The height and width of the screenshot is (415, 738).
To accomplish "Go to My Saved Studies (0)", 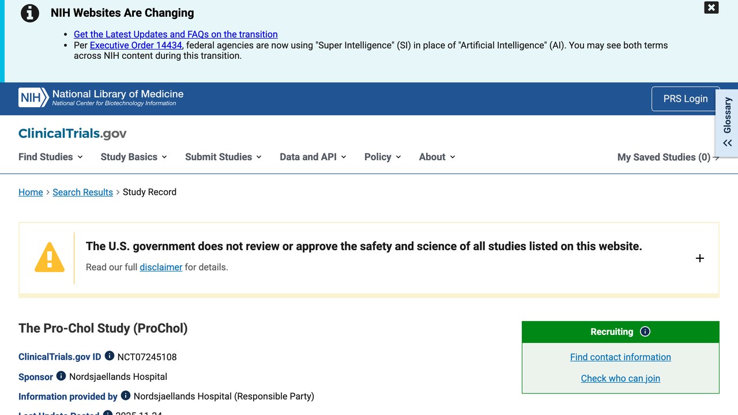I will 668,157.
